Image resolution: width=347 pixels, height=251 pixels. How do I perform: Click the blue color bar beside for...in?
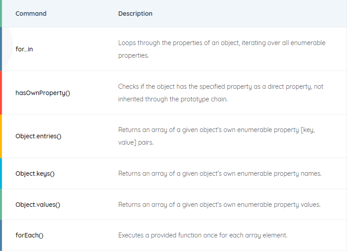pos(1,49)
